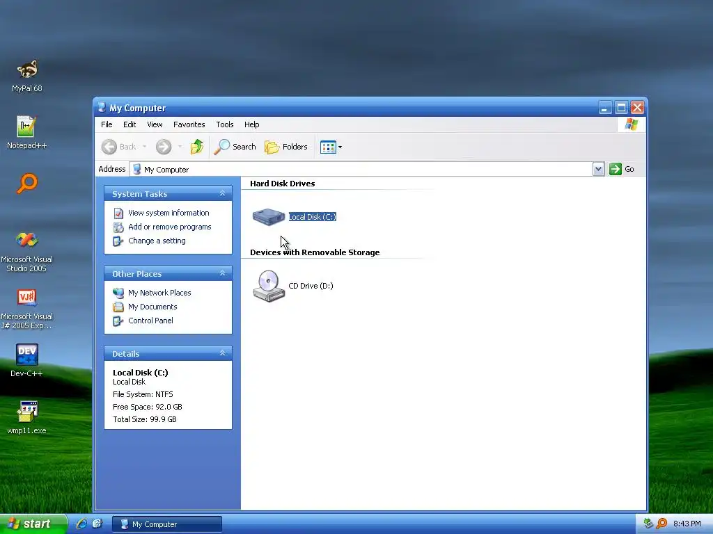
Task: Open the Help menu
Action: (x=251, y=124)
